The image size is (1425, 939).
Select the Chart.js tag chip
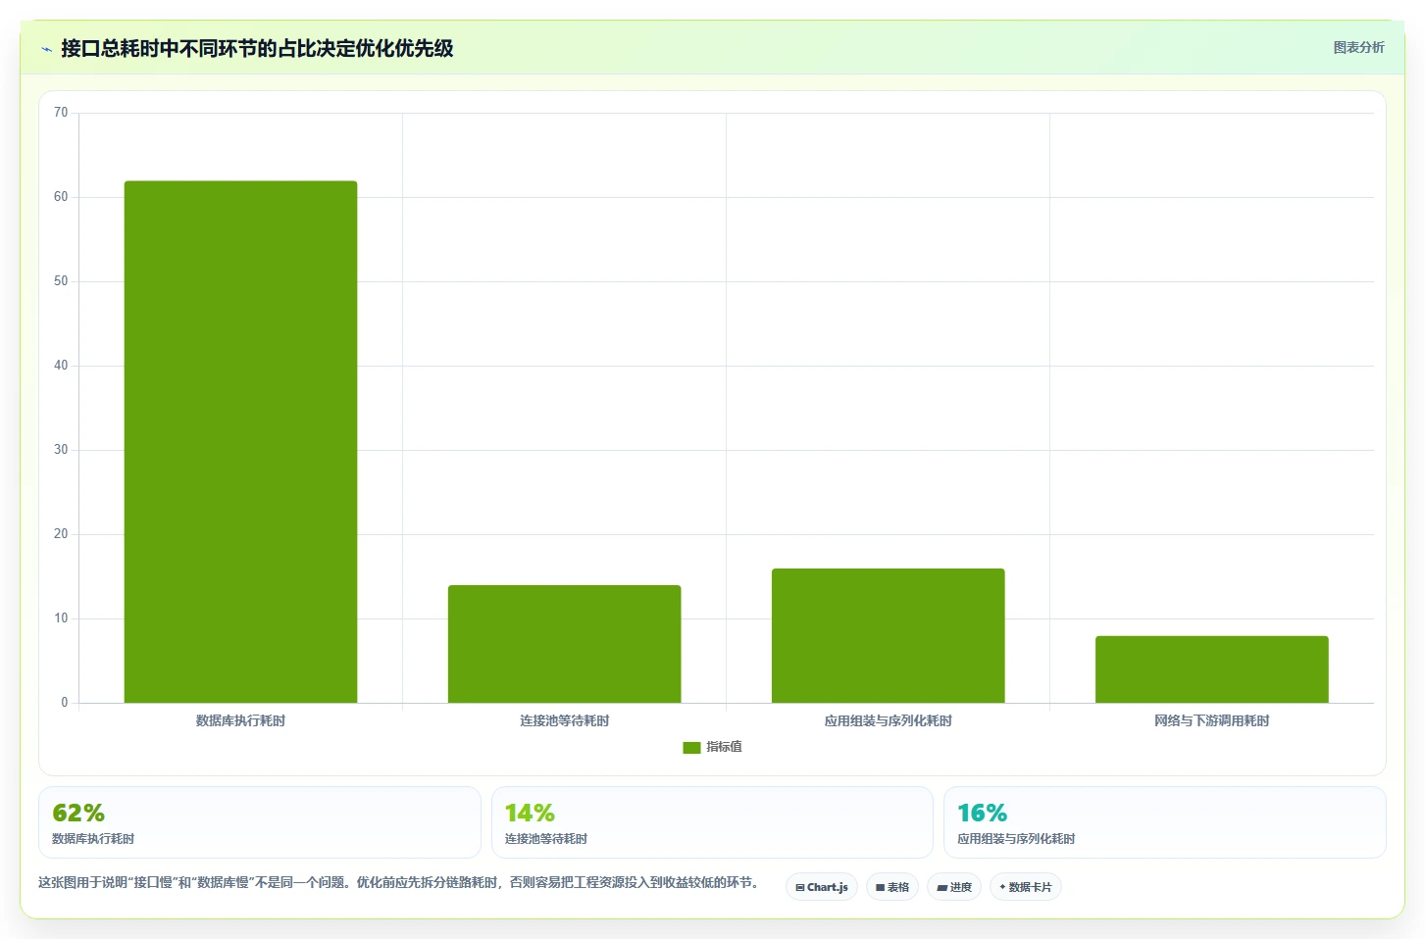[822, 887]
